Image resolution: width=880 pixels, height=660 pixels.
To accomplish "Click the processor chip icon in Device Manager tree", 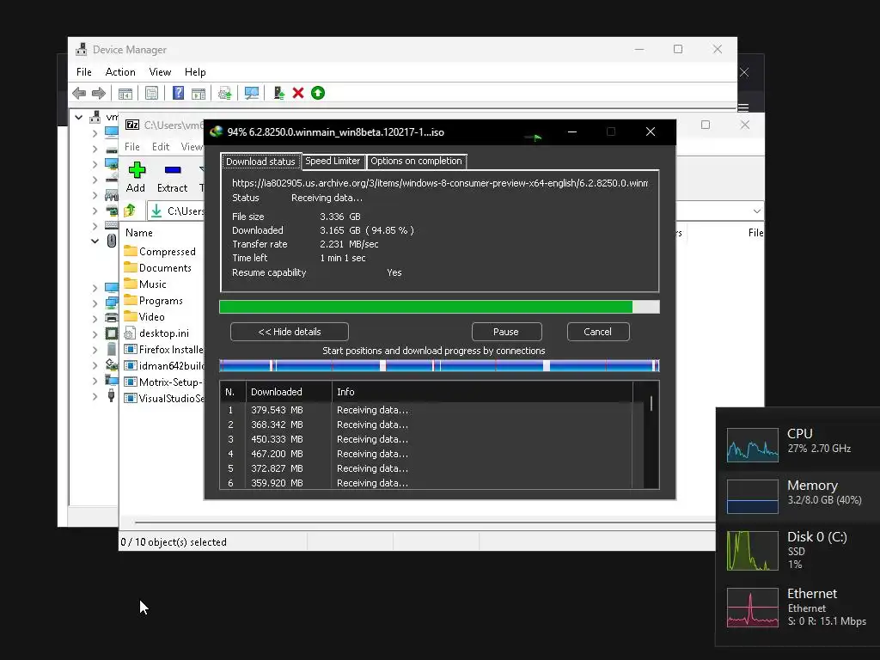I will (111, 333).
